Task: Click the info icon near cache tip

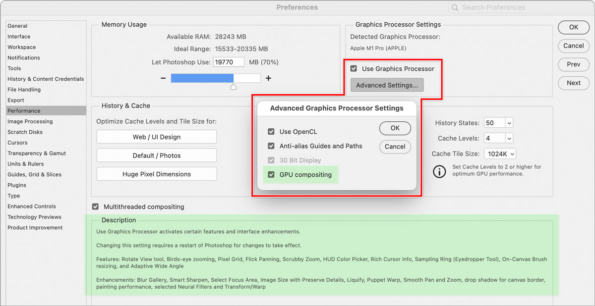Action: click(x=439, y=172)
